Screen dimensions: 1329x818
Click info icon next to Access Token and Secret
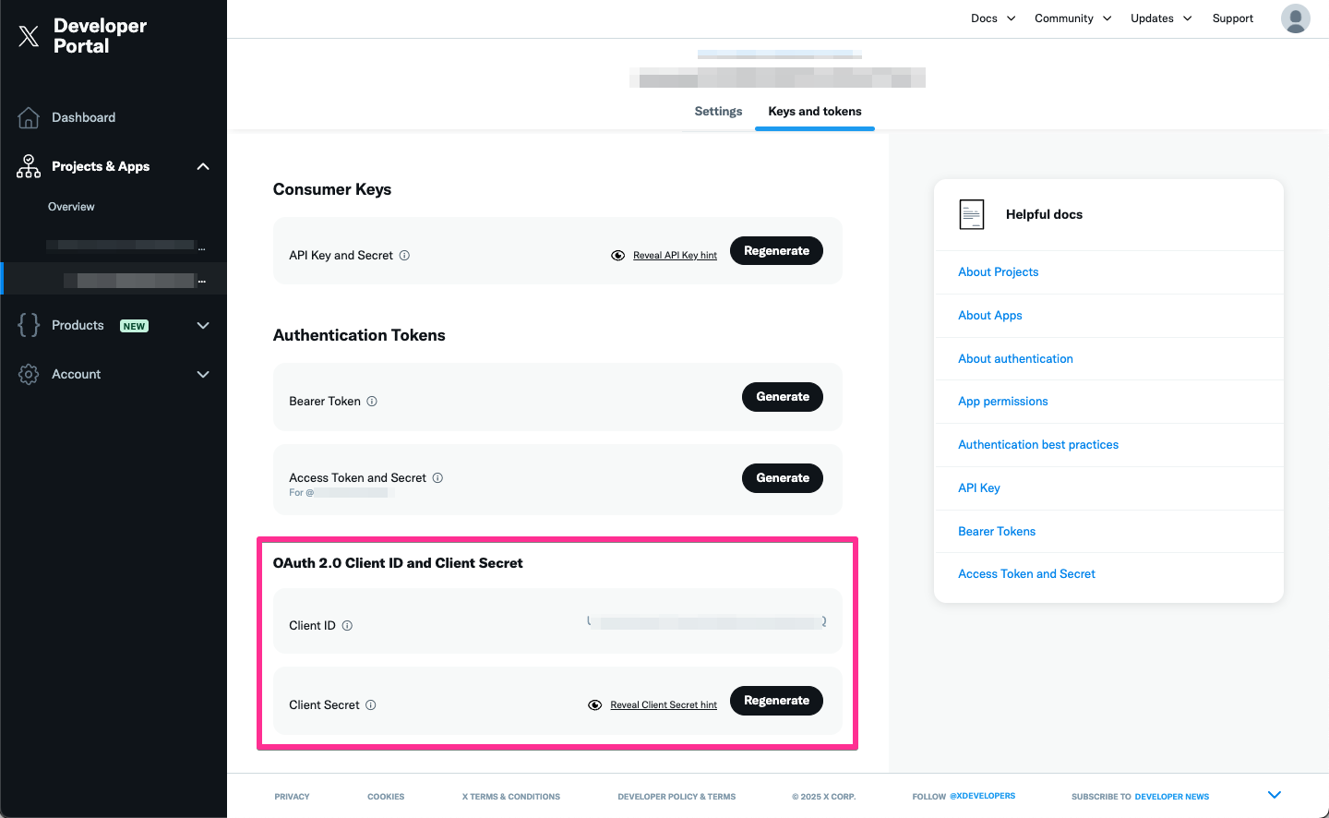[x=437, y=478]
